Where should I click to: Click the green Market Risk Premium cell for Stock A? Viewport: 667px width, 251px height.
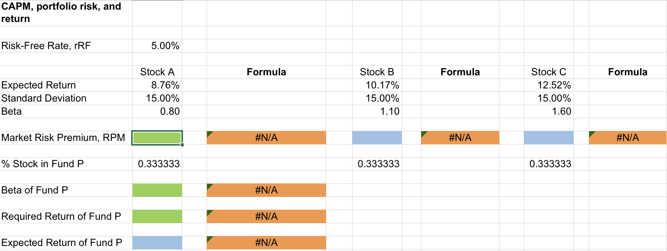(157, 137)
